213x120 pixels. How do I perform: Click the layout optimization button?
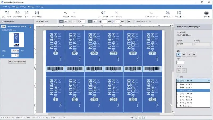17,62
